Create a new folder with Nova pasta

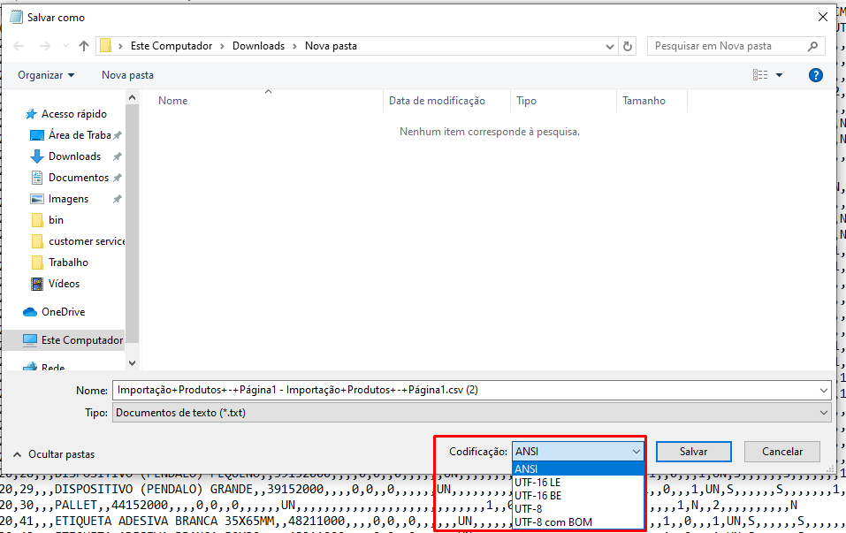(x=128, y=75)
